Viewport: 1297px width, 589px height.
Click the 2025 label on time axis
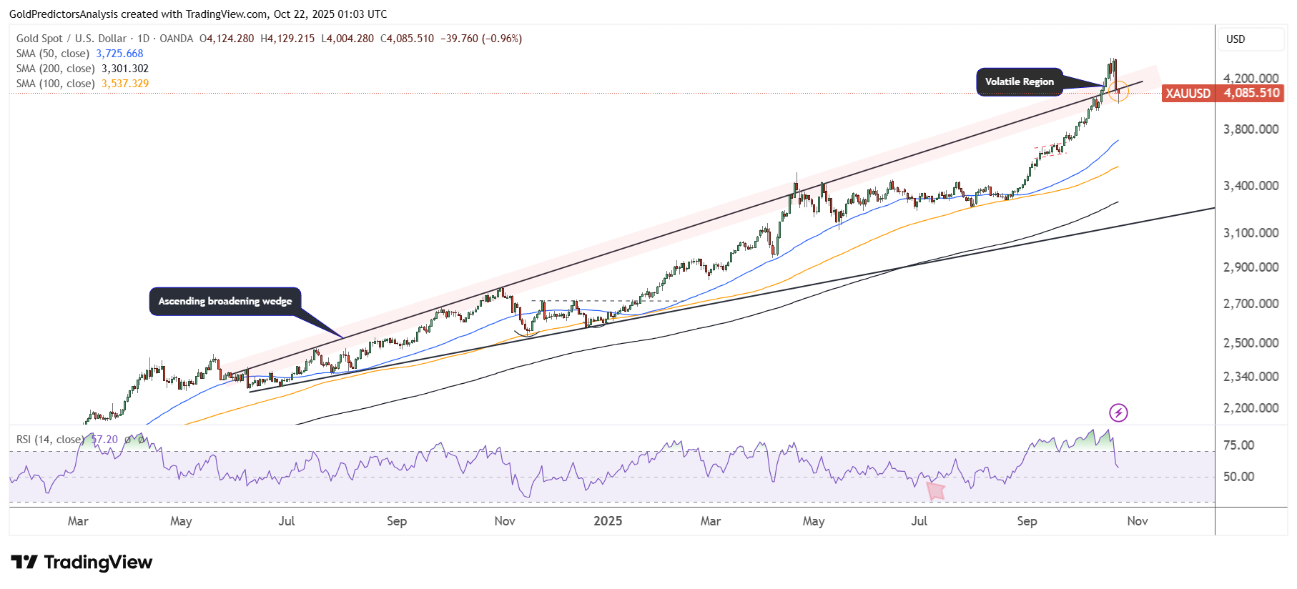click(608, 521)
